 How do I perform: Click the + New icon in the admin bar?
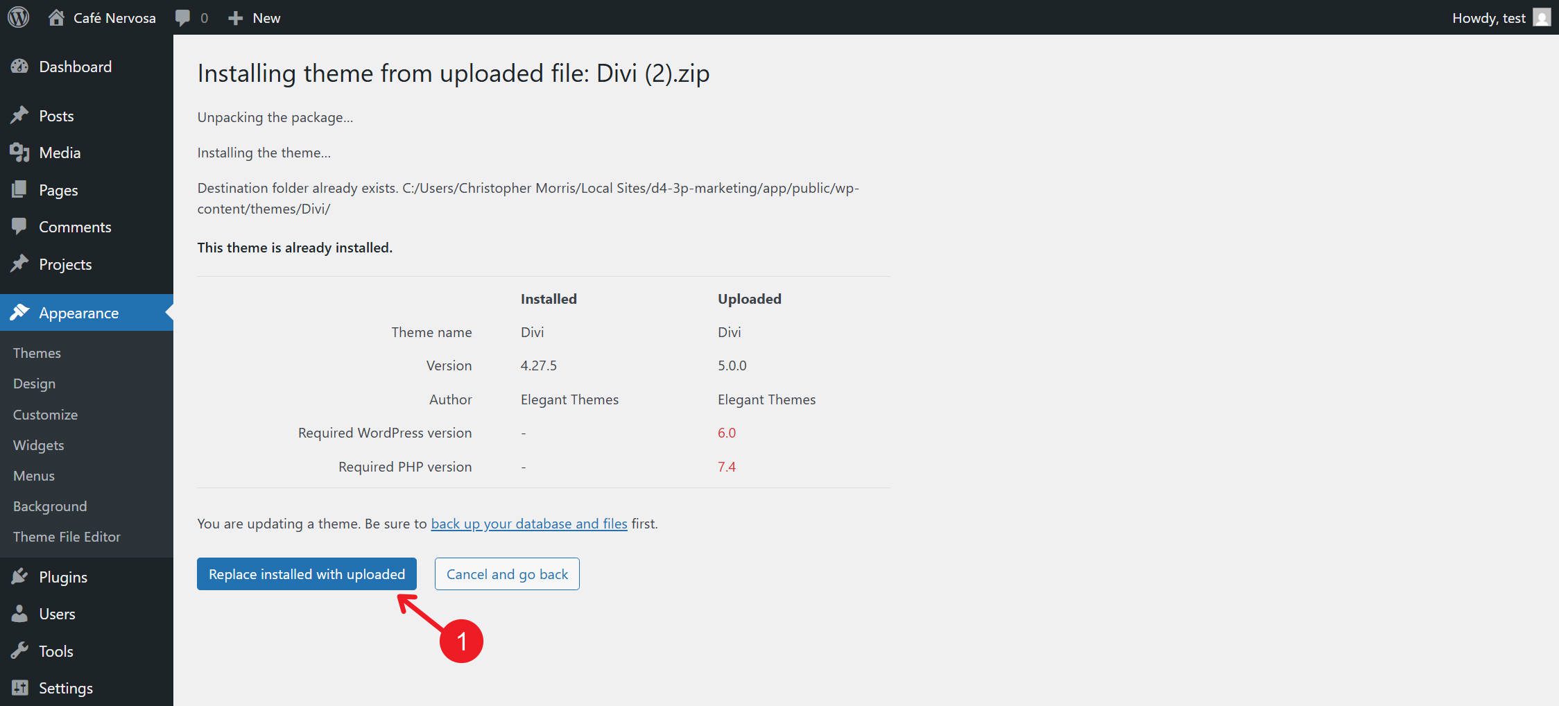pos(236,17)
